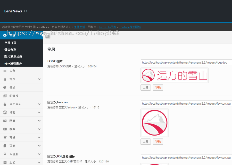Screen dimensions: 232x165
Task: Click the small panel toggle icon in header bar
Action: coord(48,36)
